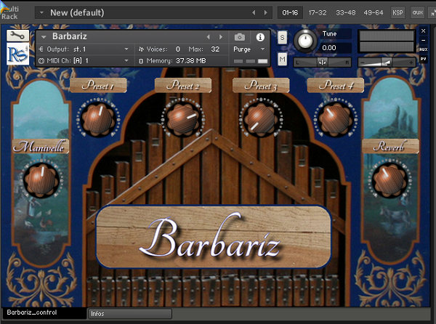Viewport: 436px width, 324px height.
Task: Click the pan slider between L and R
Action: pos(322,62)
